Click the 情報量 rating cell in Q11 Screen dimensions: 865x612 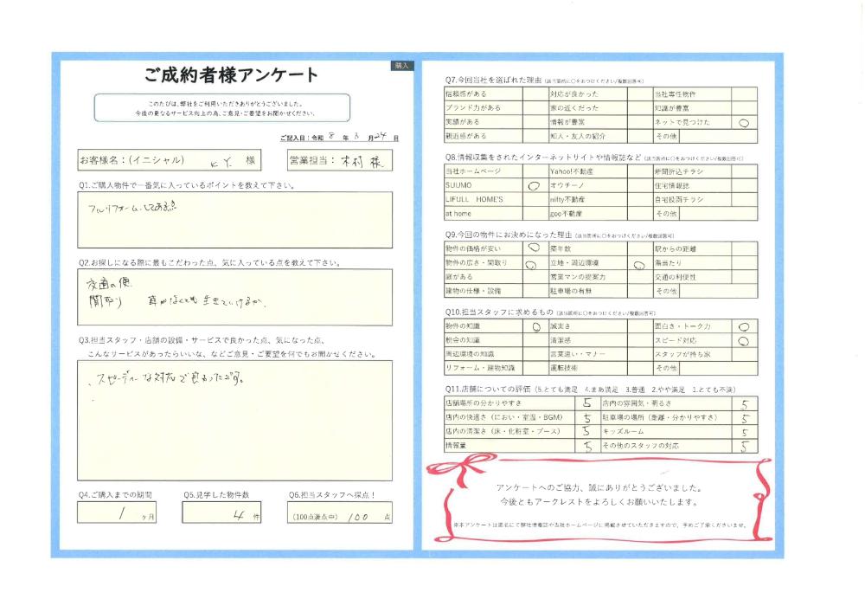tap(587, 447)
